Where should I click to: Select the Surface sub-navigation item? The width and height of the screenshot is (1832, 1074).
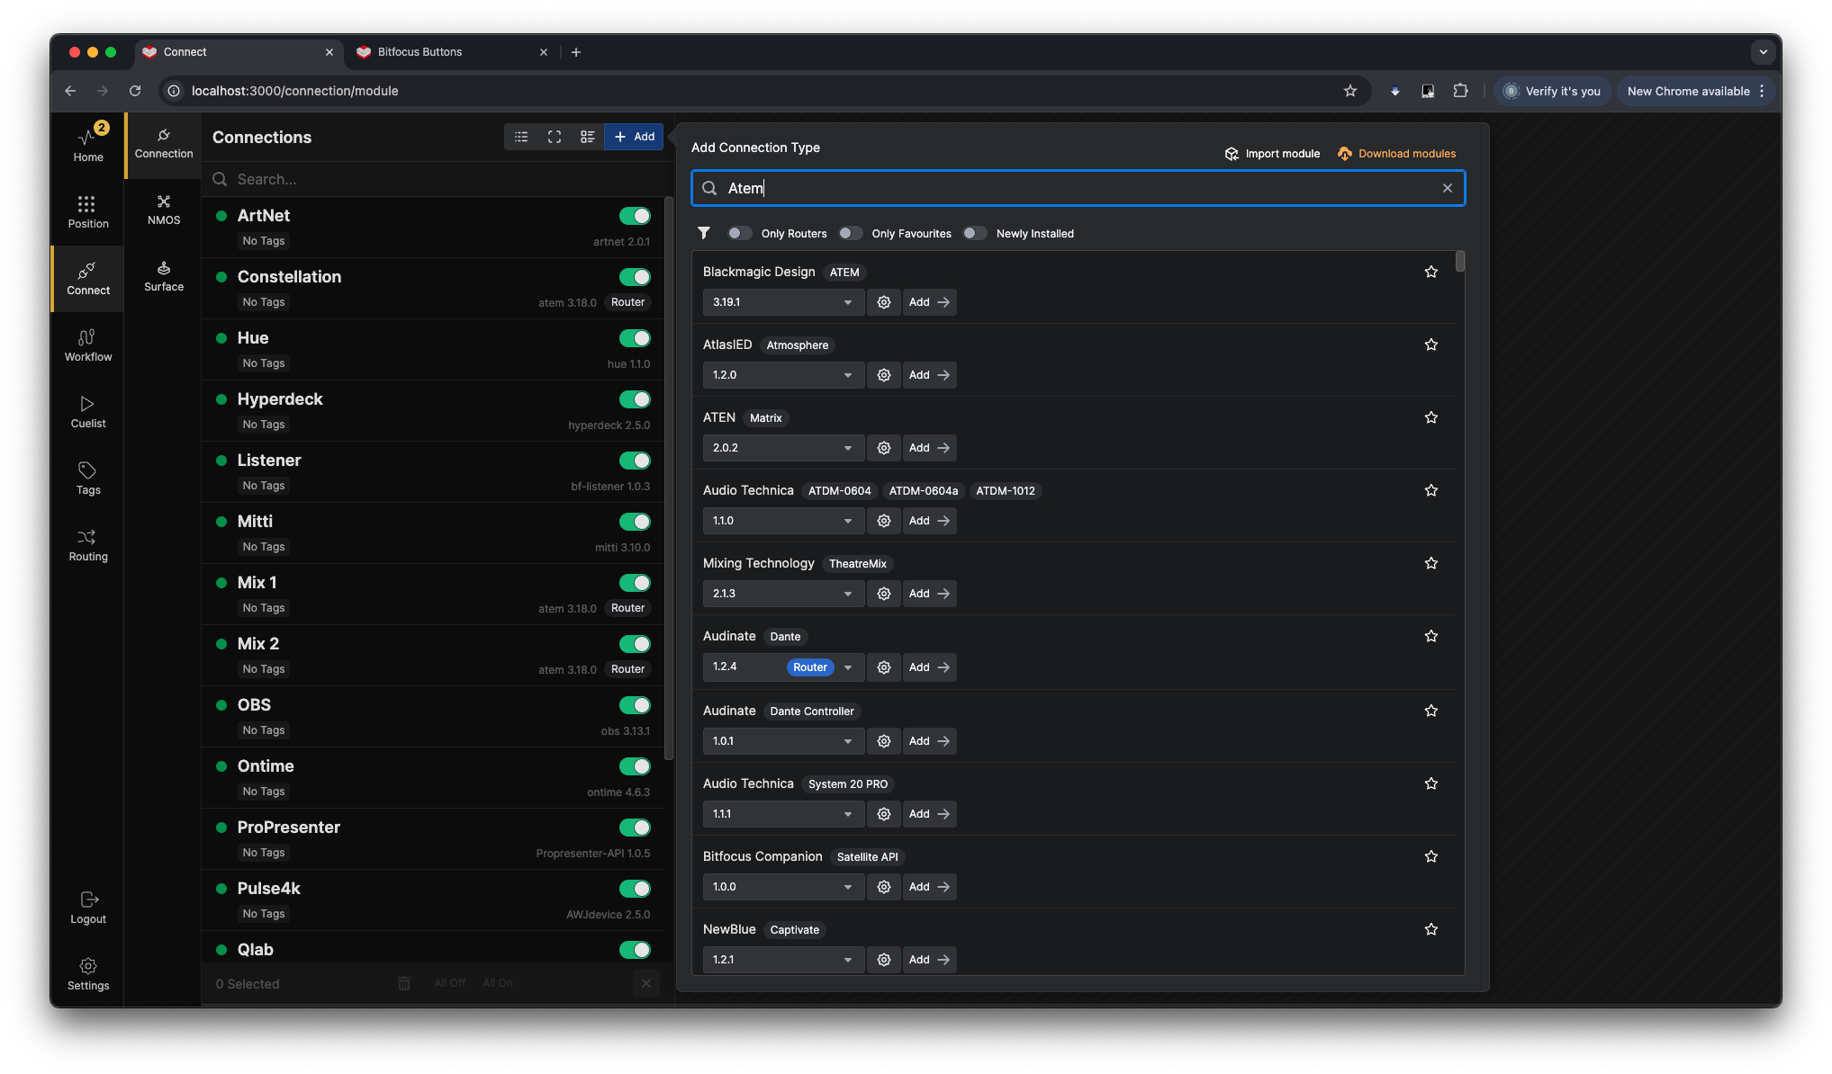click(164, 275)
